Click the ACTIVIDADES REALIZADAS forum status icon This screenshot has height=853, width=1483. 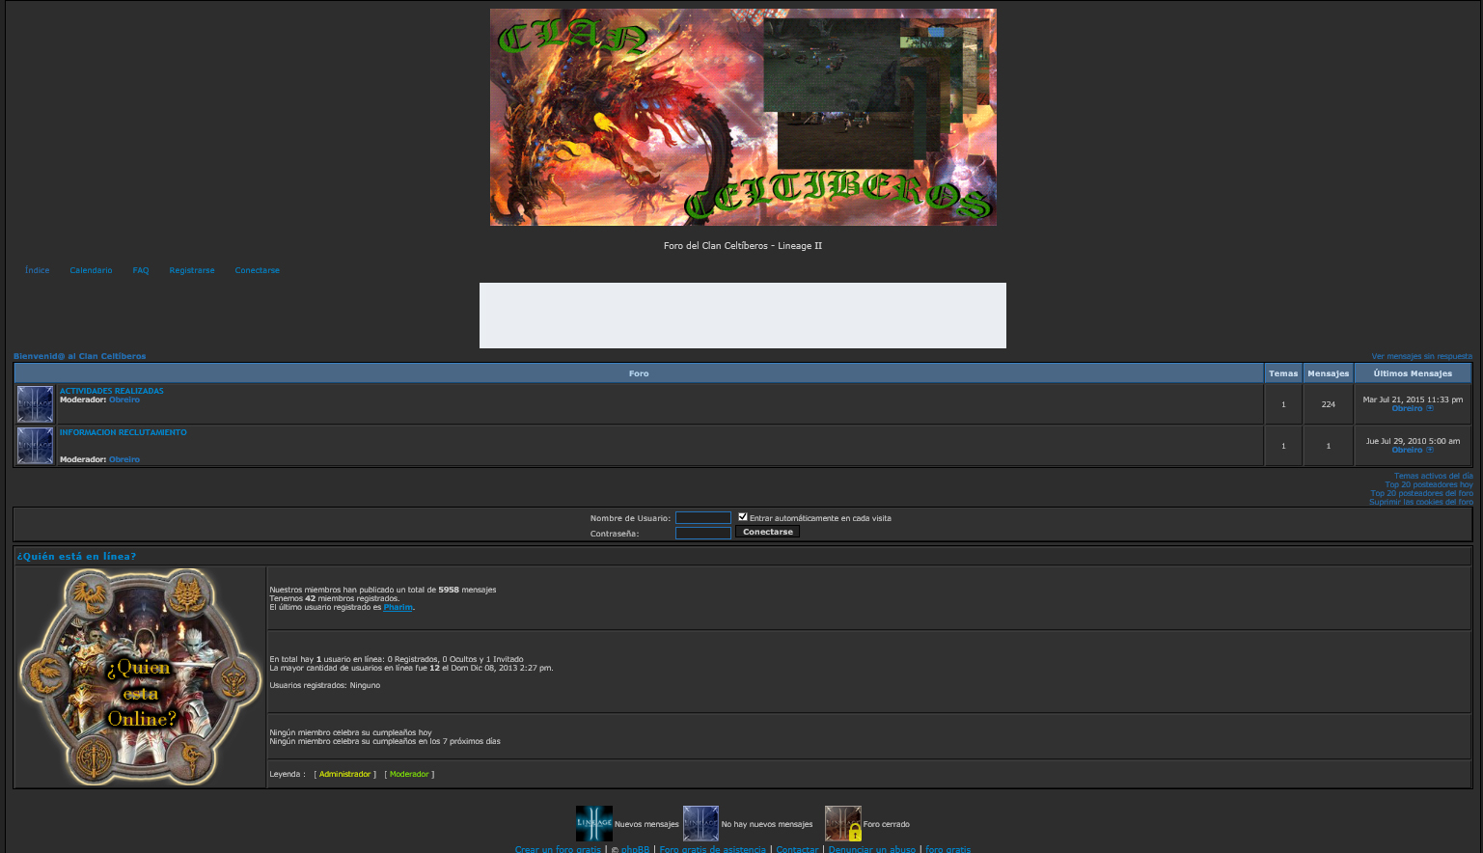[x=35, y=404]
